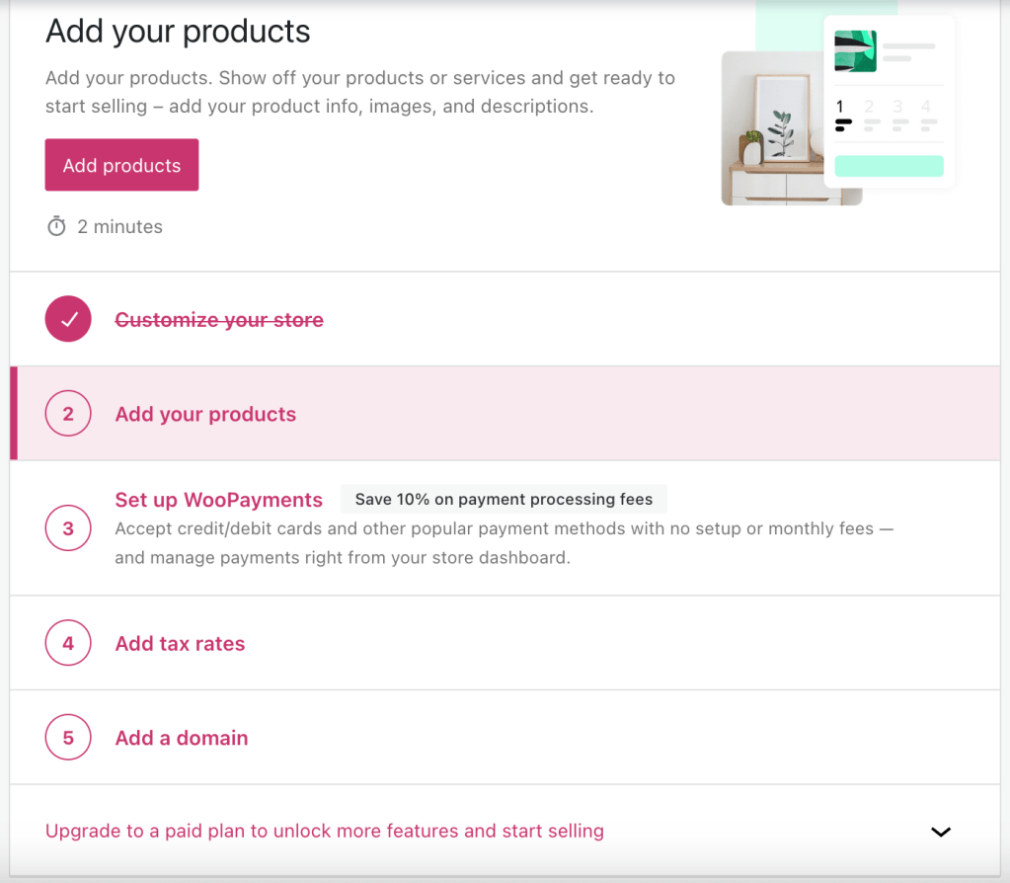Click the Save 10% on fees badge
This screenshot has width=1010, height=883.
(504, 500)
